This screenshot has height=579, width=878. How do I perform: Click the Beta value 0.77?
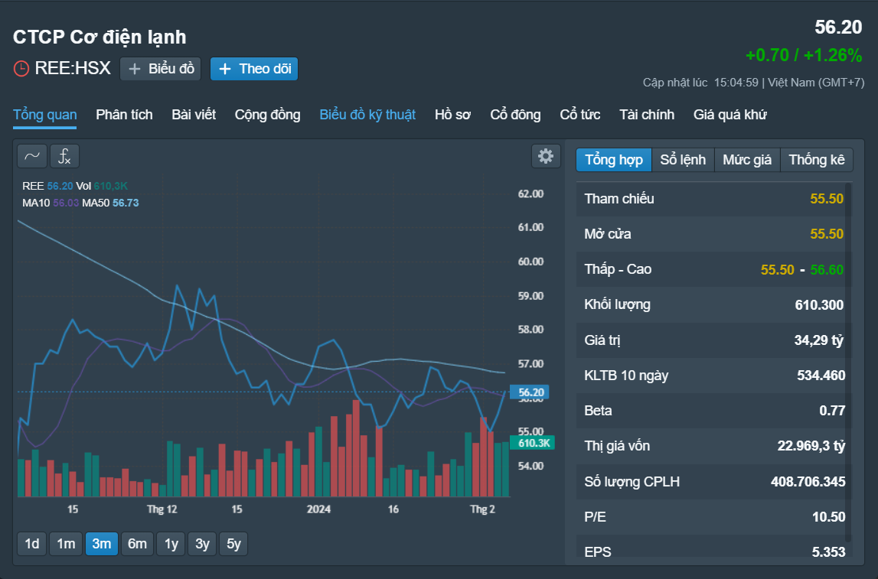tap(832, 411)
